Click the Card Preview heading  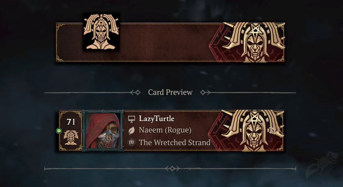170,92
